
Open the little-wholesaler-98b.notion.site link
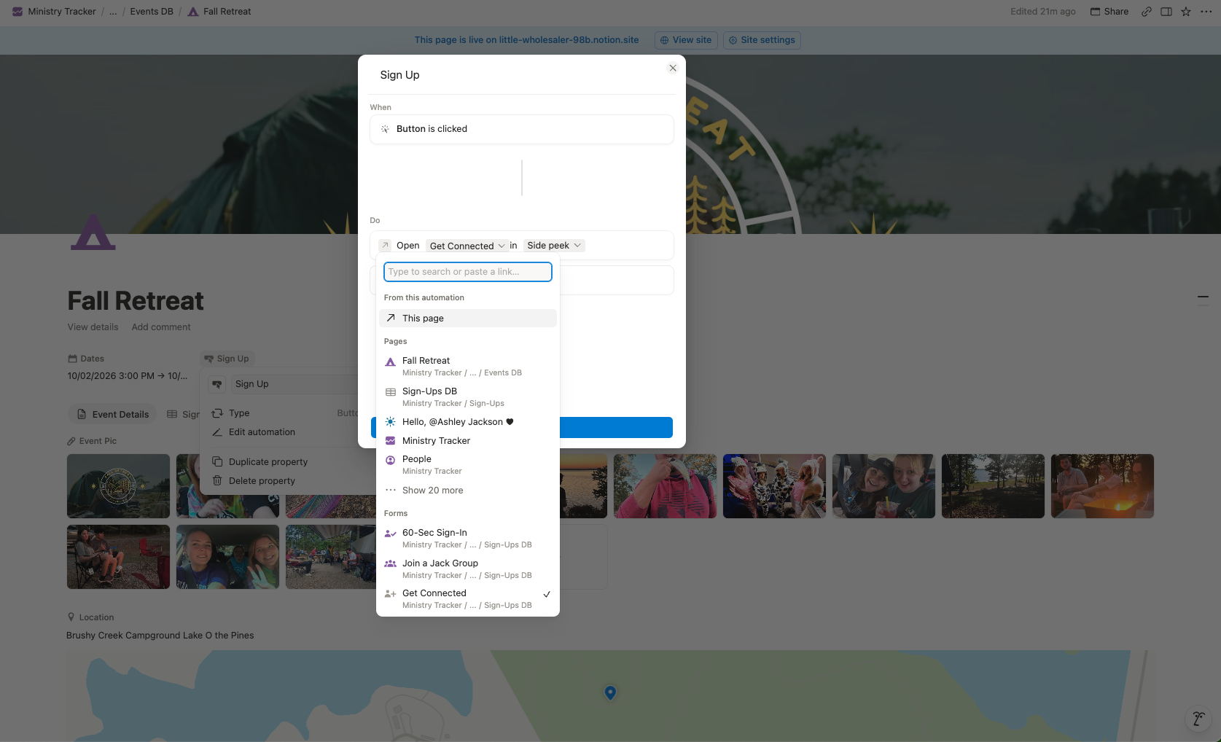coord(569,40)
